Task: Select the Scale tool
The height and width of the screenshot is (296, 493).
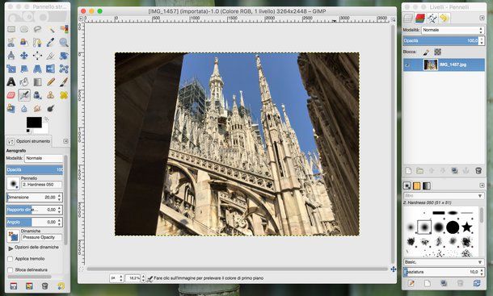Action: (11, 69)
